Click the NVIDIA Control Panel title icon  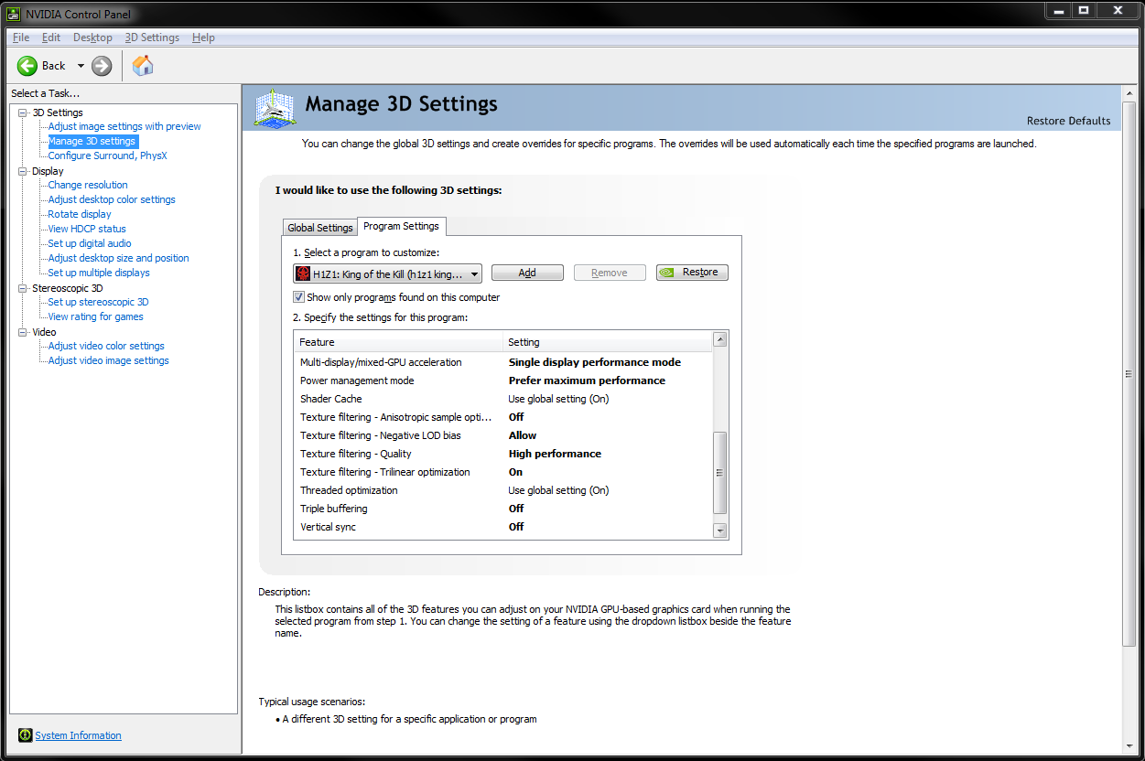click(14, 13)
